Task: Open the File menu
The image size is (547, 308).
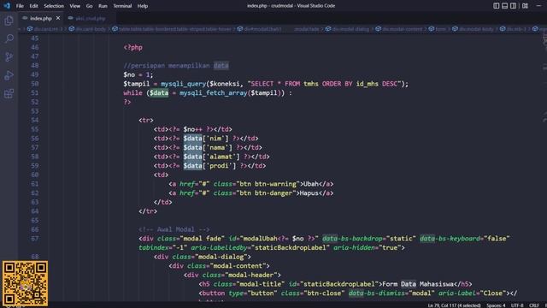Action: [x=20, y=6]
